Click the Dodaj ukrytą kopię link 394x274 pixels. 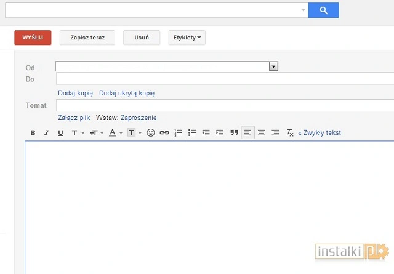pos(127,93)
